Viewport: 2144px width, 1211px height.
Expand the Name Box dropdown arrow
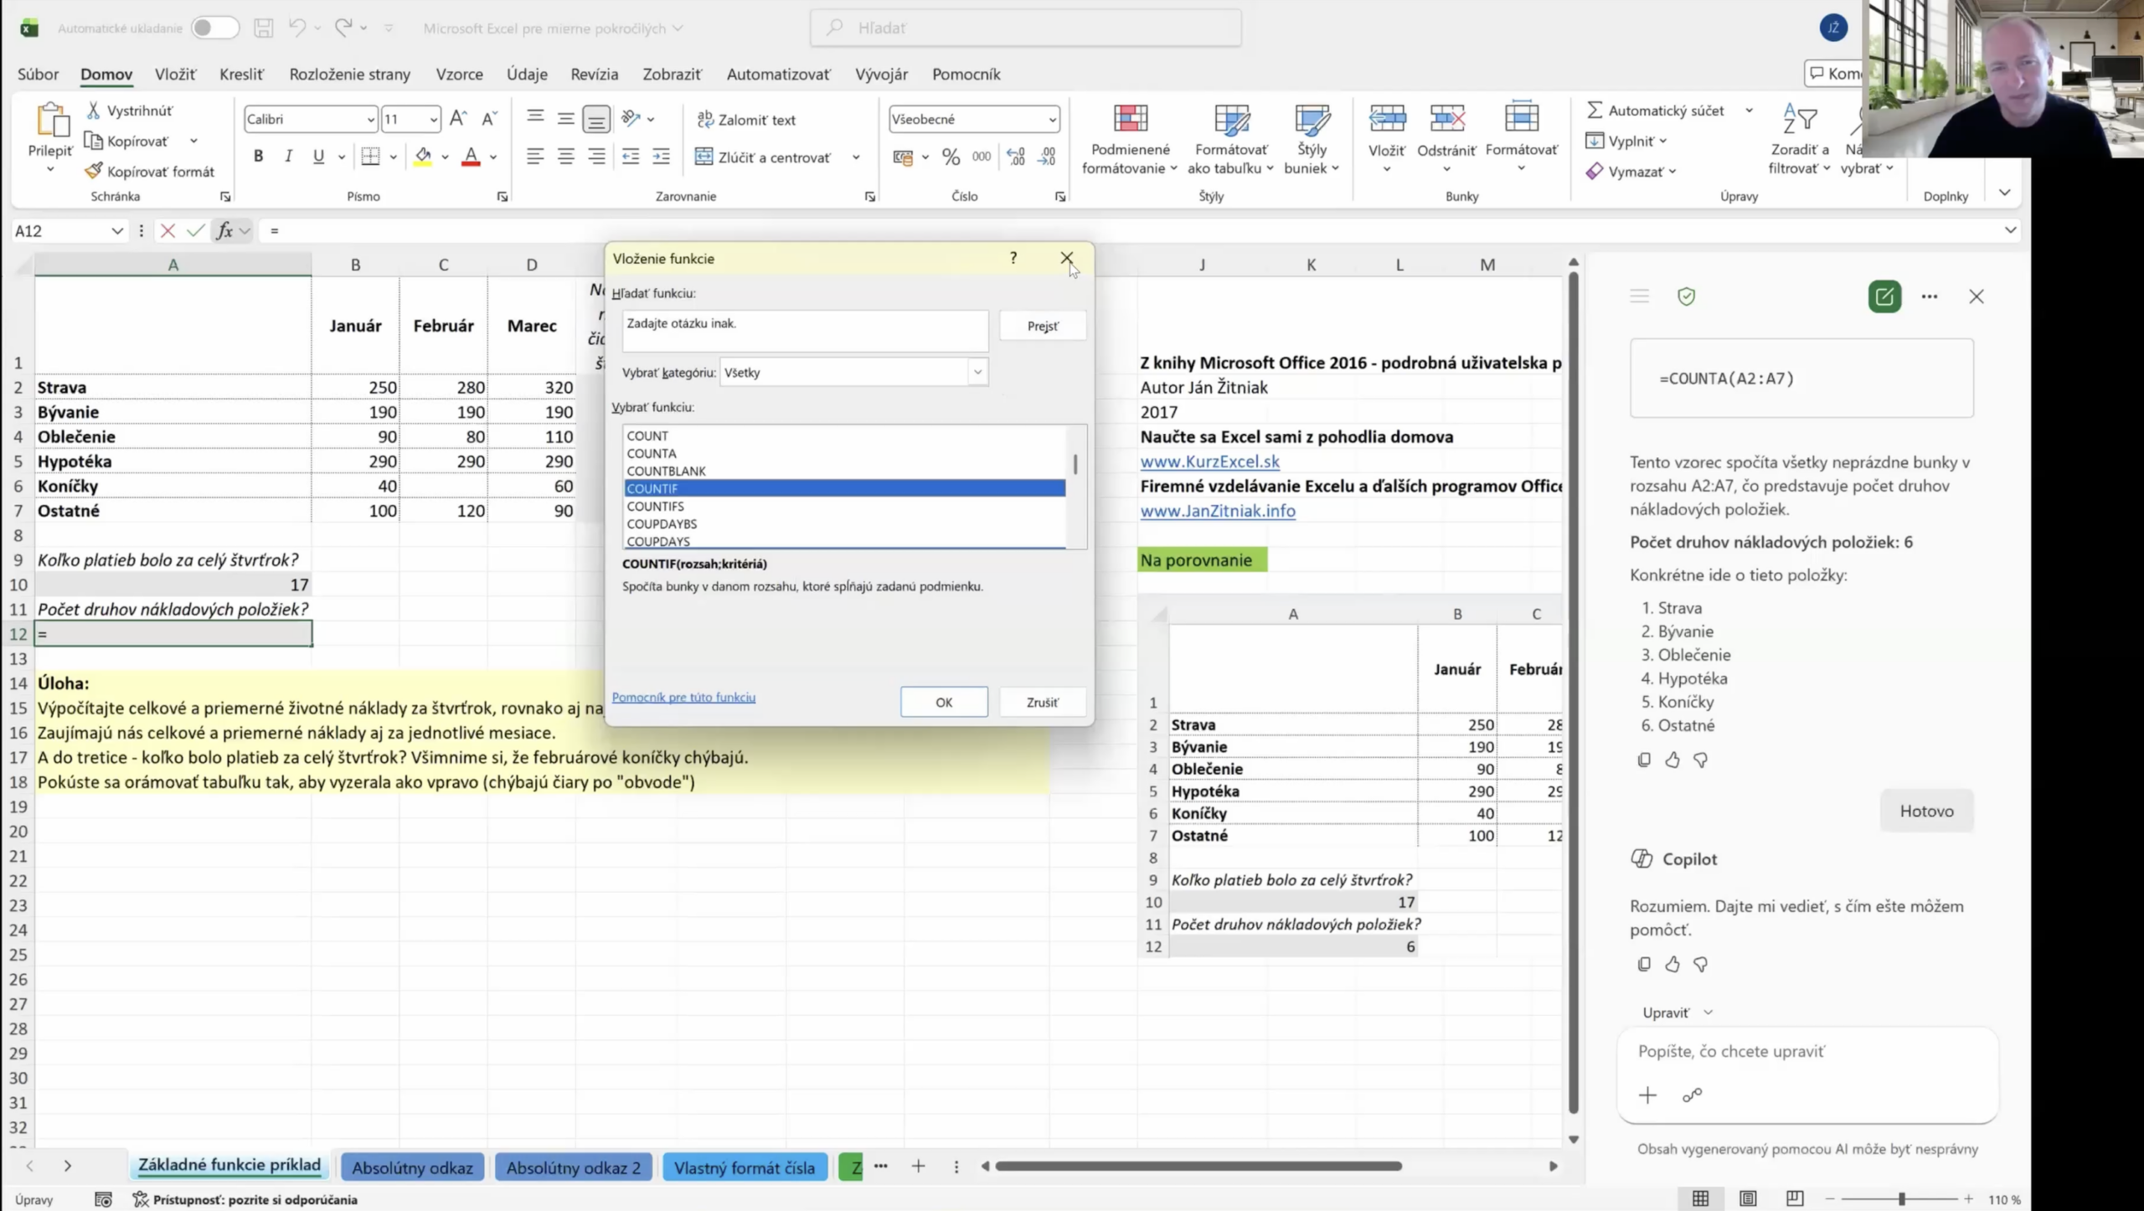[116, 230]
